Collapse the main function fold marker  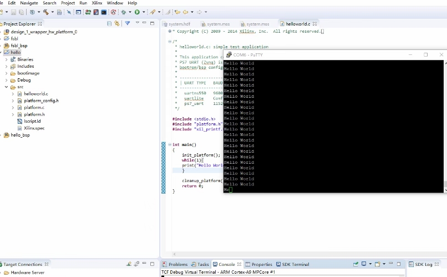(170, 145)
